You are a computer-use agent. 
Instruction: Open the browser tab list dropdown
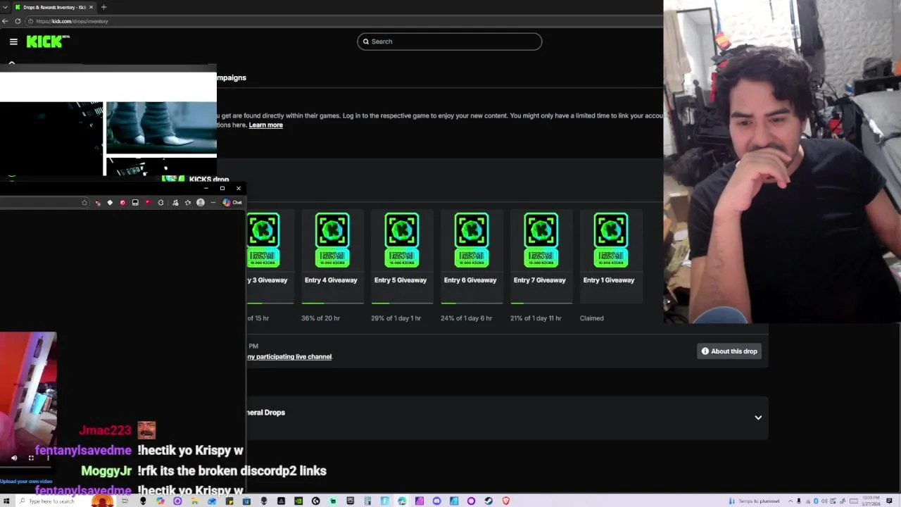(x=5, y=7)
